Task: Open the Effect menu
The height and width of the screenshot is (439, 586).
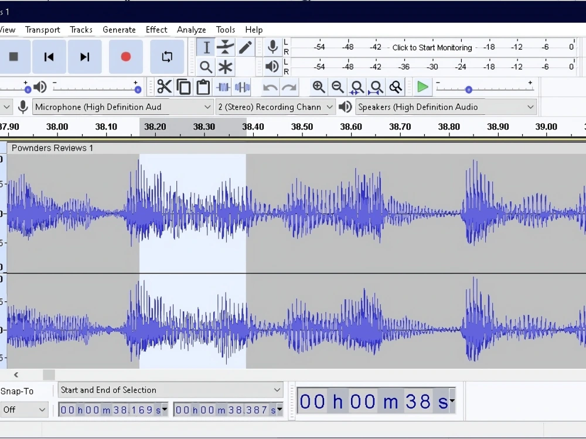Action: tap(156, 29)
